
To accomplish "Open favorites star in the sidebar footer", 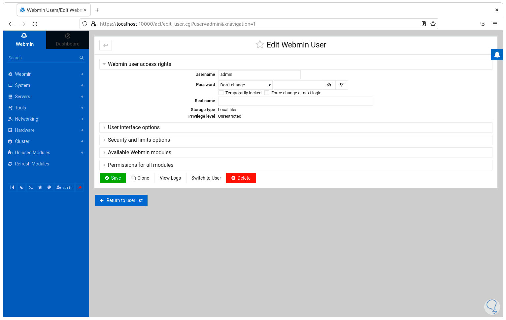I will click(40, 188).
